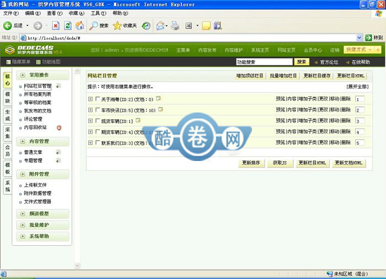Open 官方论坛 link in header
386x279 pixels.
(329, 62)
